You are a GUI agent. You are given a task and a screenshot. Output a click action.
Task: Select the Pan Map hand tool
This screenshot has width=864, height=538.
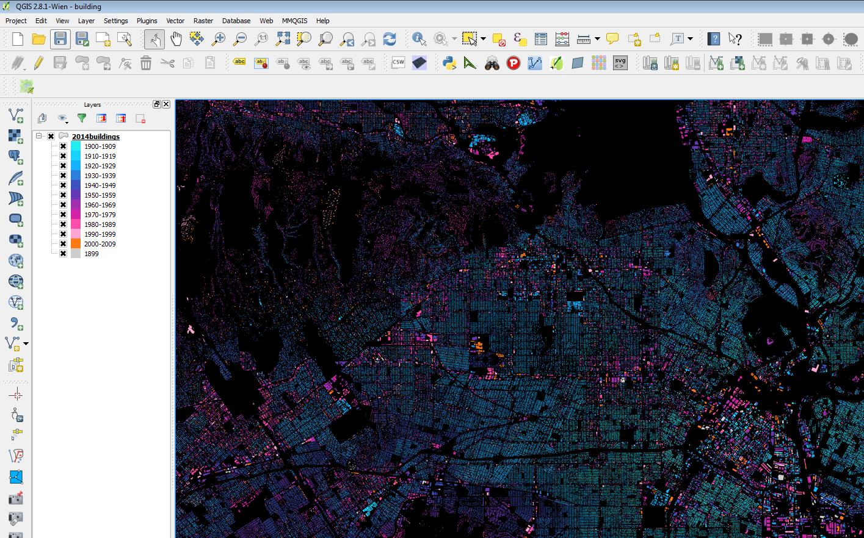point(176,40)
